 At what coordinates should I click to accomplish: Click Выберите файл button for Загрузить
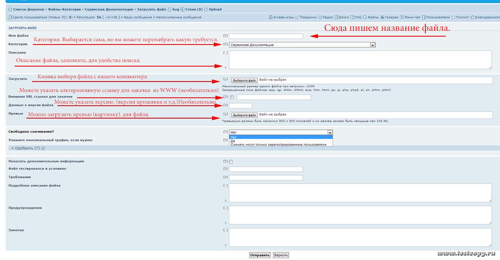tap(244, 80)
